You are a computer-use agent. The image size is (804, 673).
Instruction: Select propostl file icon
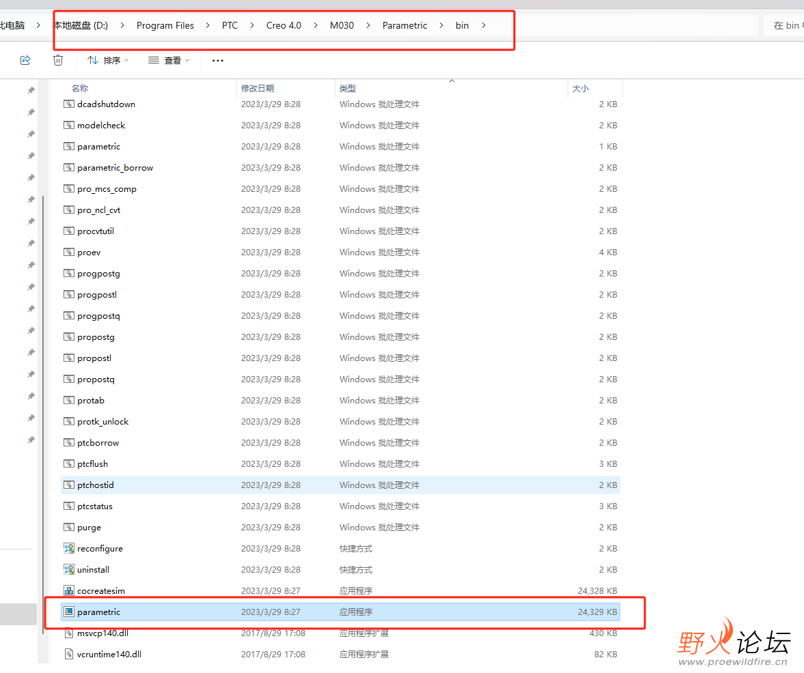click(x=69, y=358)
